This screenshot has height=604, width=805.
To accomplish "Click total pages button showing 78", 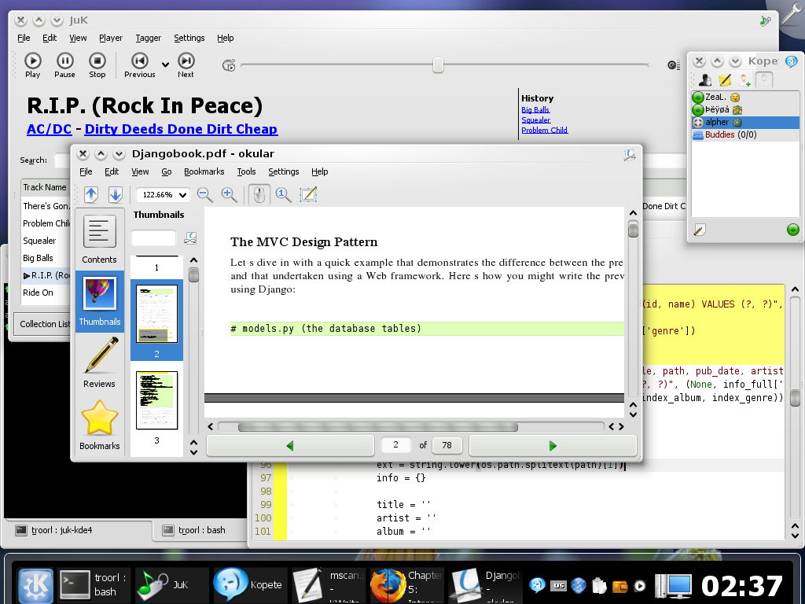I will click(x=447, y=445).
